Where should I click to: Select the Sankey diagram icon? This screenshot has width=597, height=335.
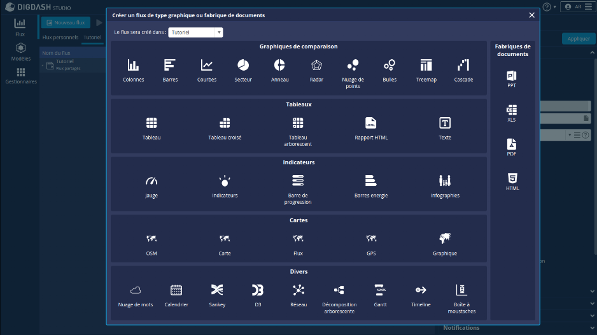pyautogui.click(x=217, y=290)
